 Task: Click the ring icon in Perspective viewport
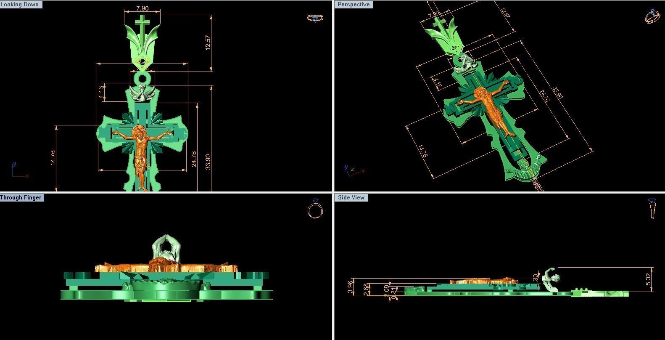(652, 16)
